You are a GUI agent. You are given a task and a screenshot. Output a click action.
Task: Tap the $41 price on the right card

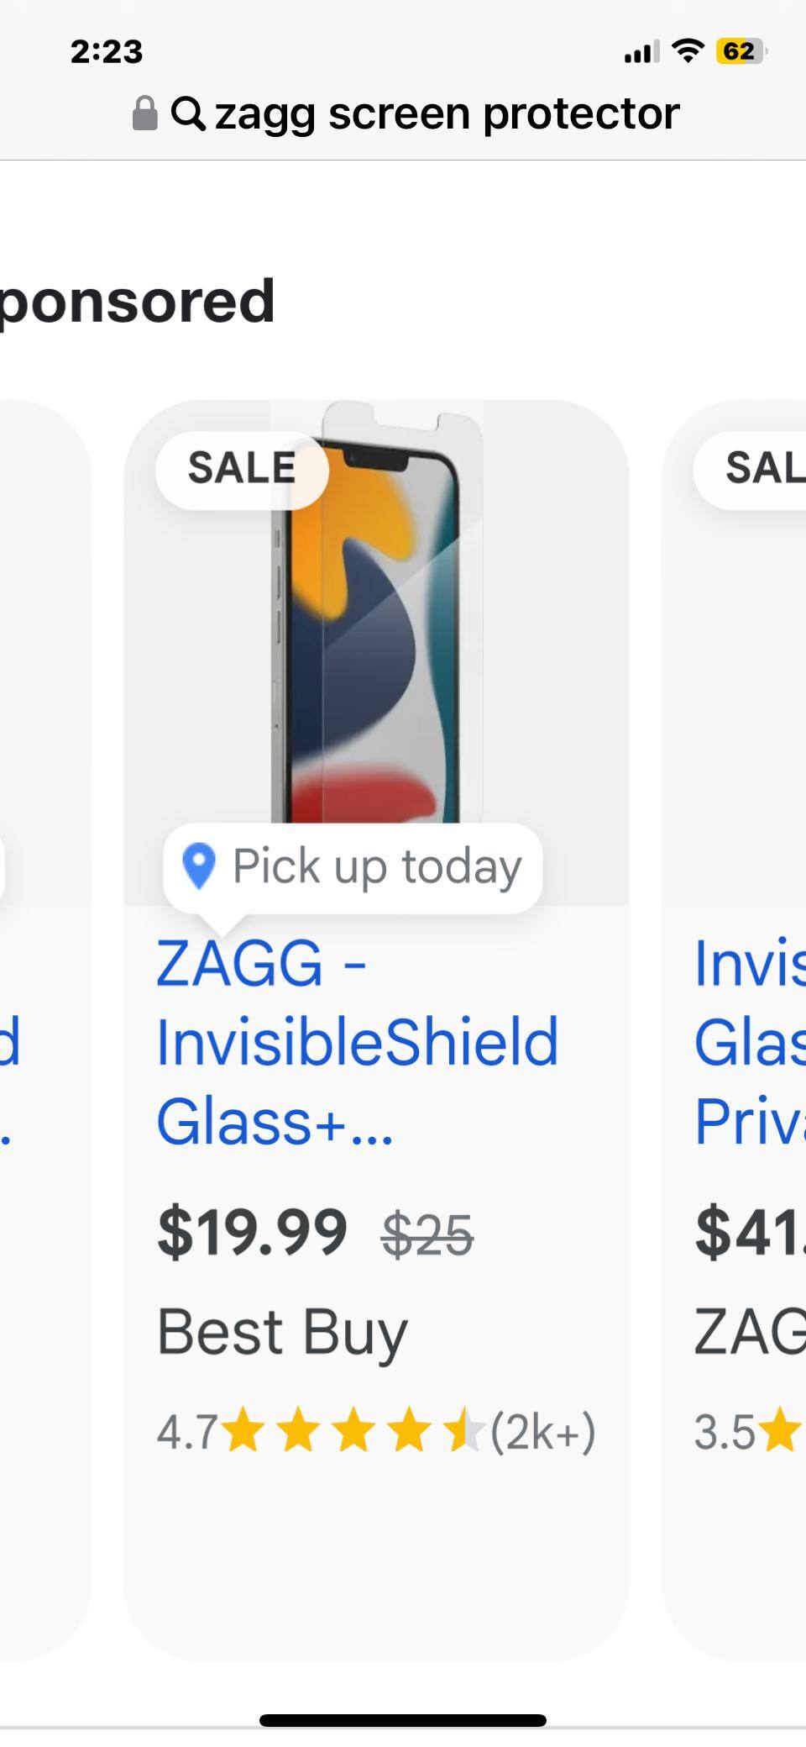749,1234
